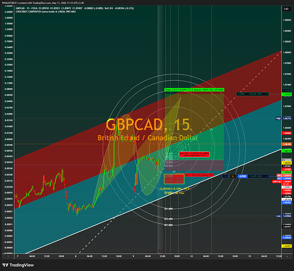Select the red Open P&L label of position

[194, 154]
